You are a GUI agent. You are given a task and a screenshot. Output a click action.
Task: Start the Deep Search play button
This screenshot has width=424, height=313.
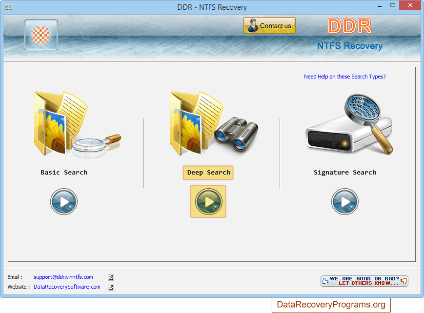click(x=208, y=202)
